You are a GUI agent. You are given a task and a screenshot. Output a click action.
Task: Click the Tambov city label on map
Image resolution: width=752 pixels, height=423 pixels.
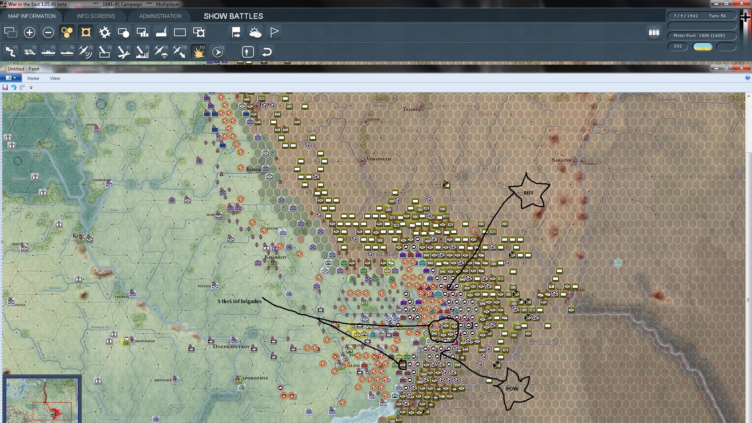412,109
